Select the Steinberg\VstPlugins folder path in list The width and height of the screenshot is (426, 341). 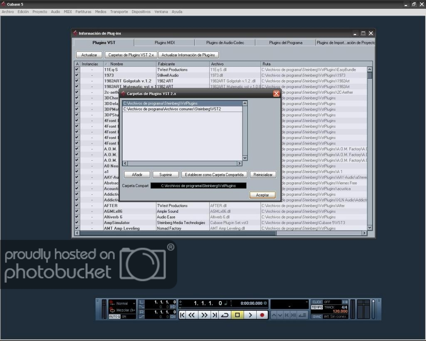(182, 103)
